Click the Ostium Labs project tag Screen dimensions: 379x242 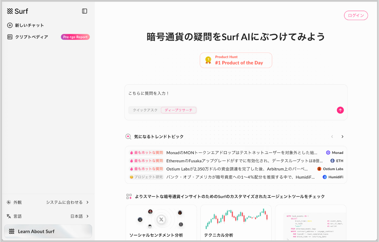pos(330,169)
